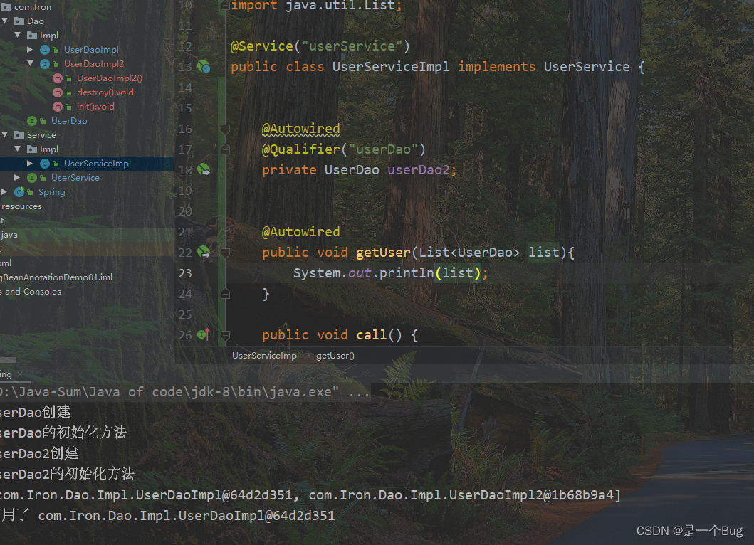The image size is (754, 545).
Task: Click the UserService interface icon
Action: (32, 177)
